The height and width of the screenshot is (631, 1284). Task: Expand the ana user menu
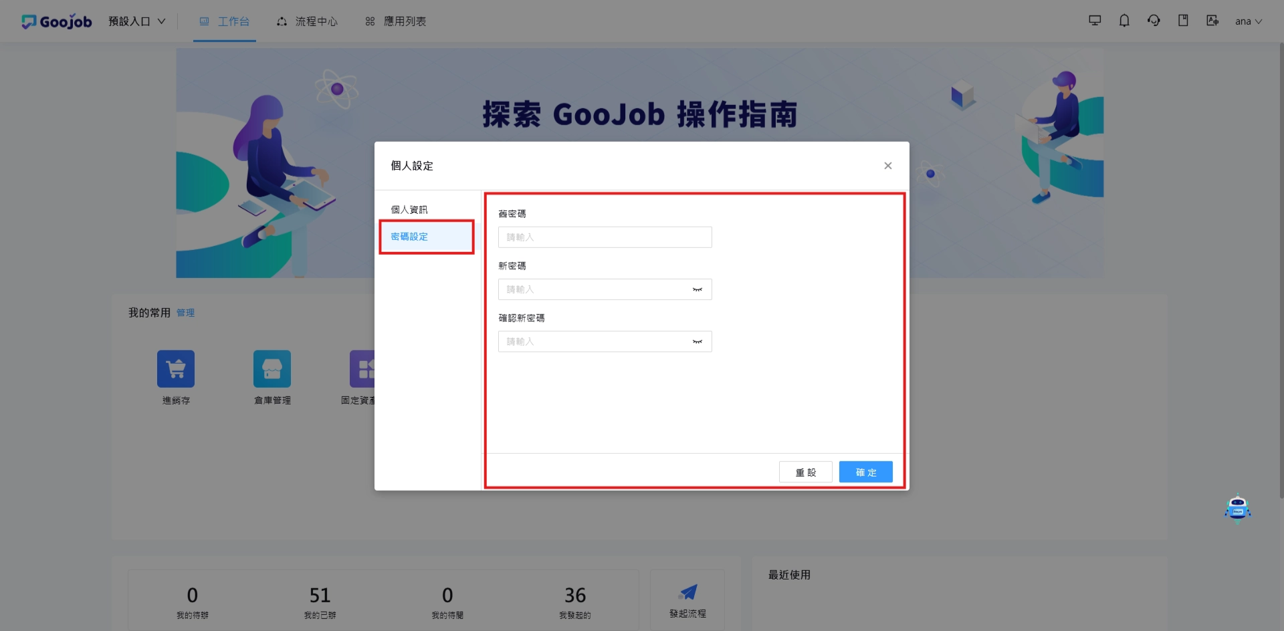tap(1249, 21)
